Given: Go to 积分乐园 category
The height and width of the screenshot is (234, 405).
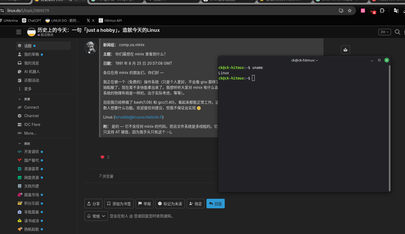Looking at the screenshot, I should click(x=43, y=203).
